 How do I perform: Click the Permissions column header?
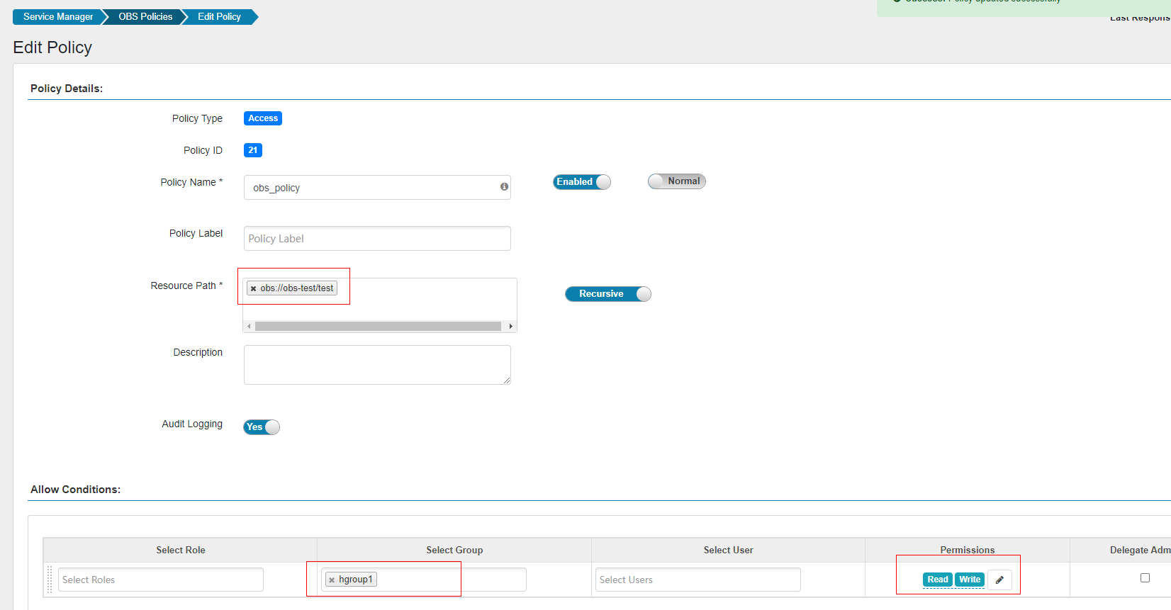[968, 550]
